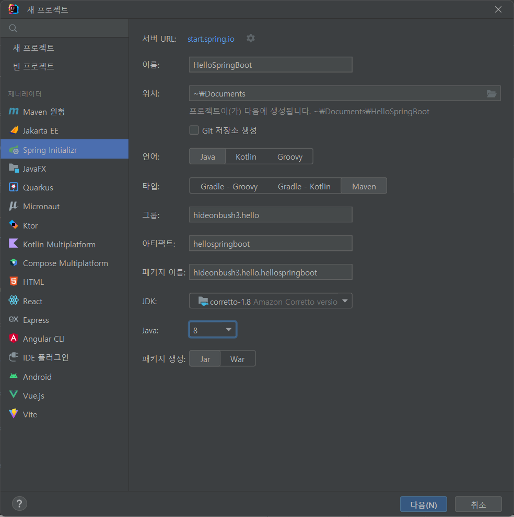Select Java as the language
The image size is (514, 517).
click(x=207, y=157)
